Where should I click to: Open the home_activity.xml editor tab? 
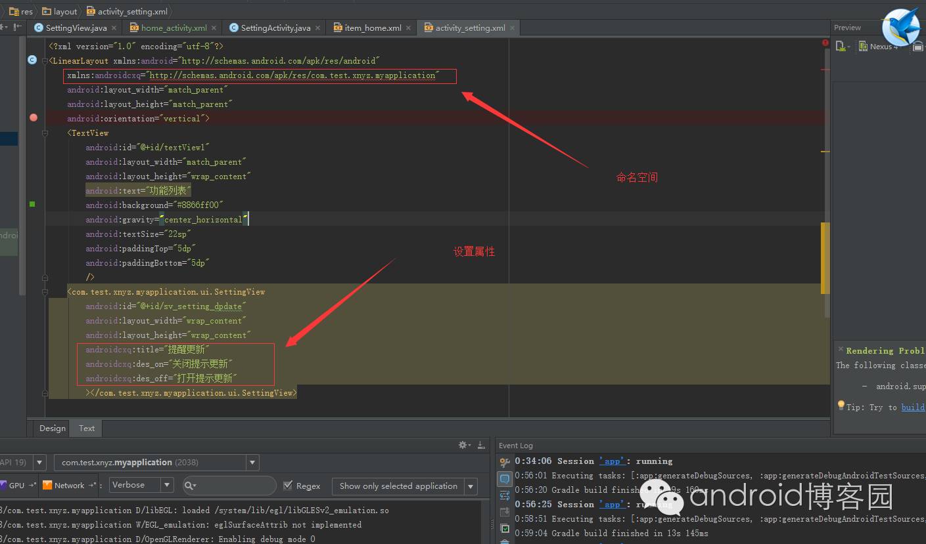174,28
